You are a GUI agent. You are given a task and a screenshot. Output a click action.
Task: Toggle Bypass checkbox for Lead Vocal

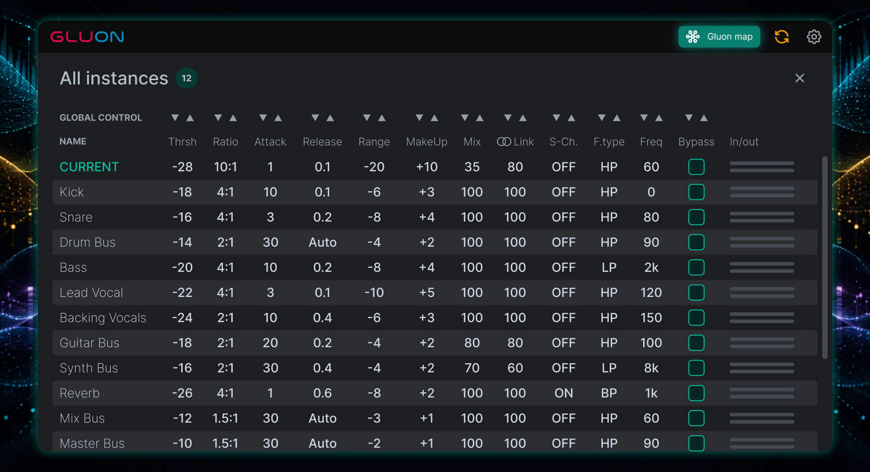click(x=696, y=293)
